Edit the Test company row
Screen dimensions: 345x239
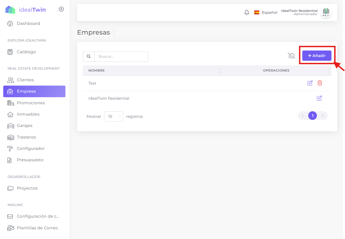tap(310, 83)
